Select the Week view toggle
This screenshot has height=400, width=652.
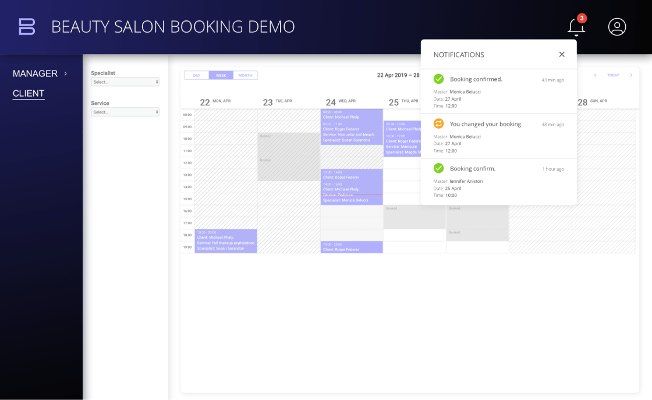221,75
